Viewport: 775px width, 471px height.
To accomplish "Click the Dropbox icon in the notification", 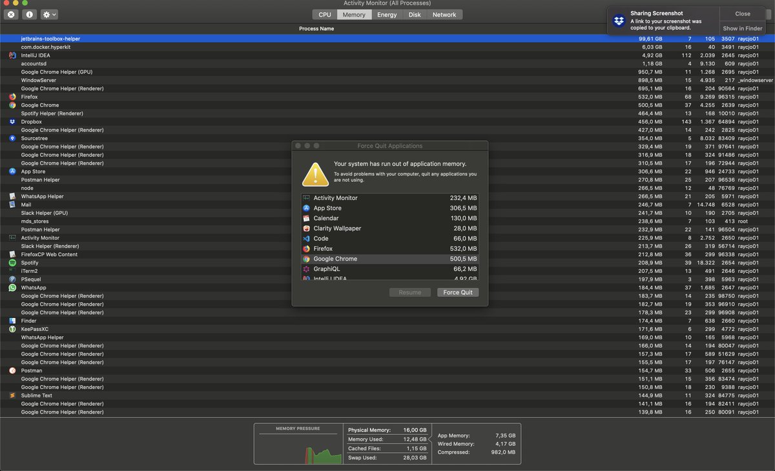I will click(619, 21).
